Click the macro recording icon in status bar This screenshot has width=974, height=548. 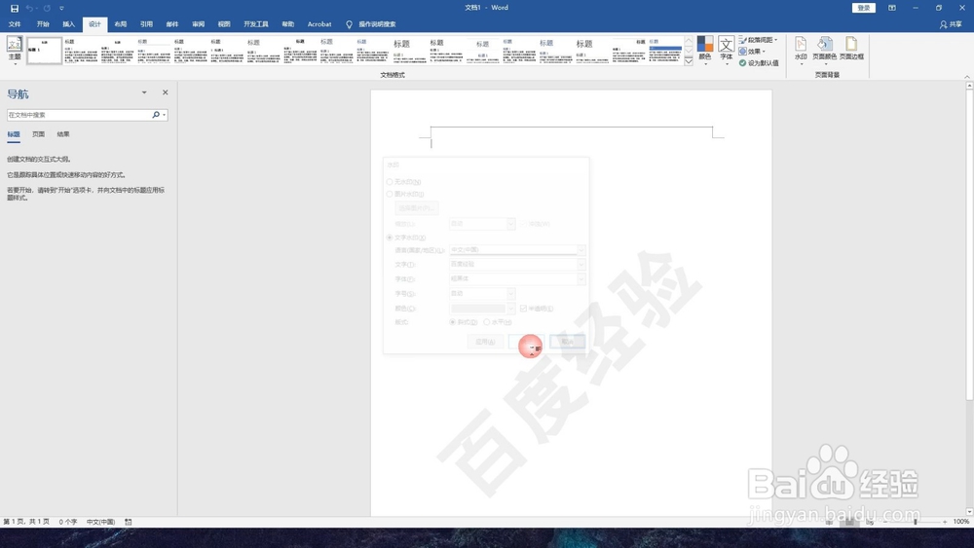pyautogui.click(x=129, y=522)
